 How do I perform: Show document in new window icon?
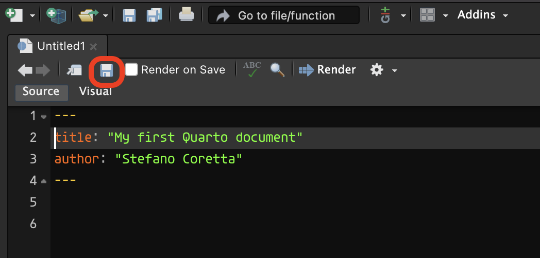point(74,70)
